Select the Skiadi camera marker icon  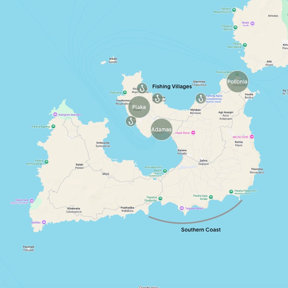[x=252, y=23]
